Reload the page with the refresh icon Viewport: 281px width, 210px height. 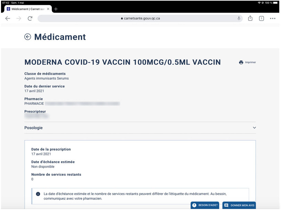pyautogui.click(x=30, y=18)
